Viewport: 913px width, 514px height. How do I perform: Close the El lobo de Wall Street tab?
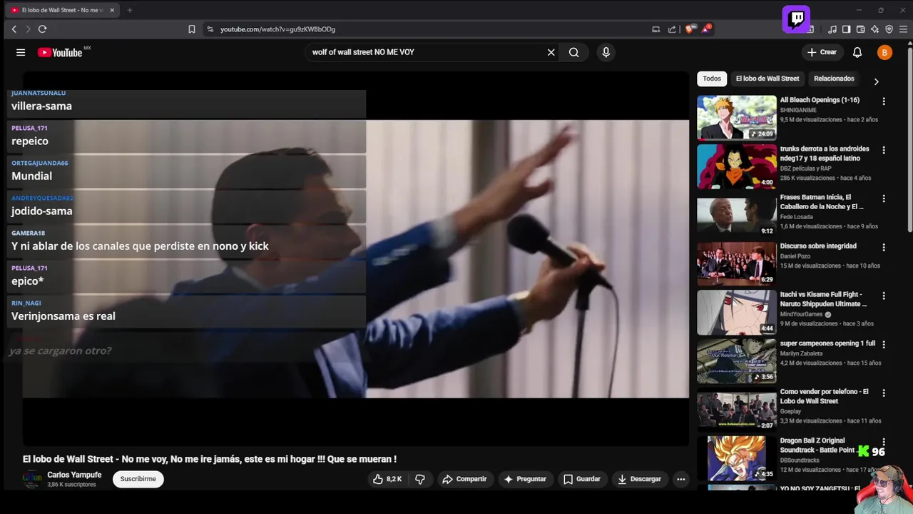click(x=112, y=10)
